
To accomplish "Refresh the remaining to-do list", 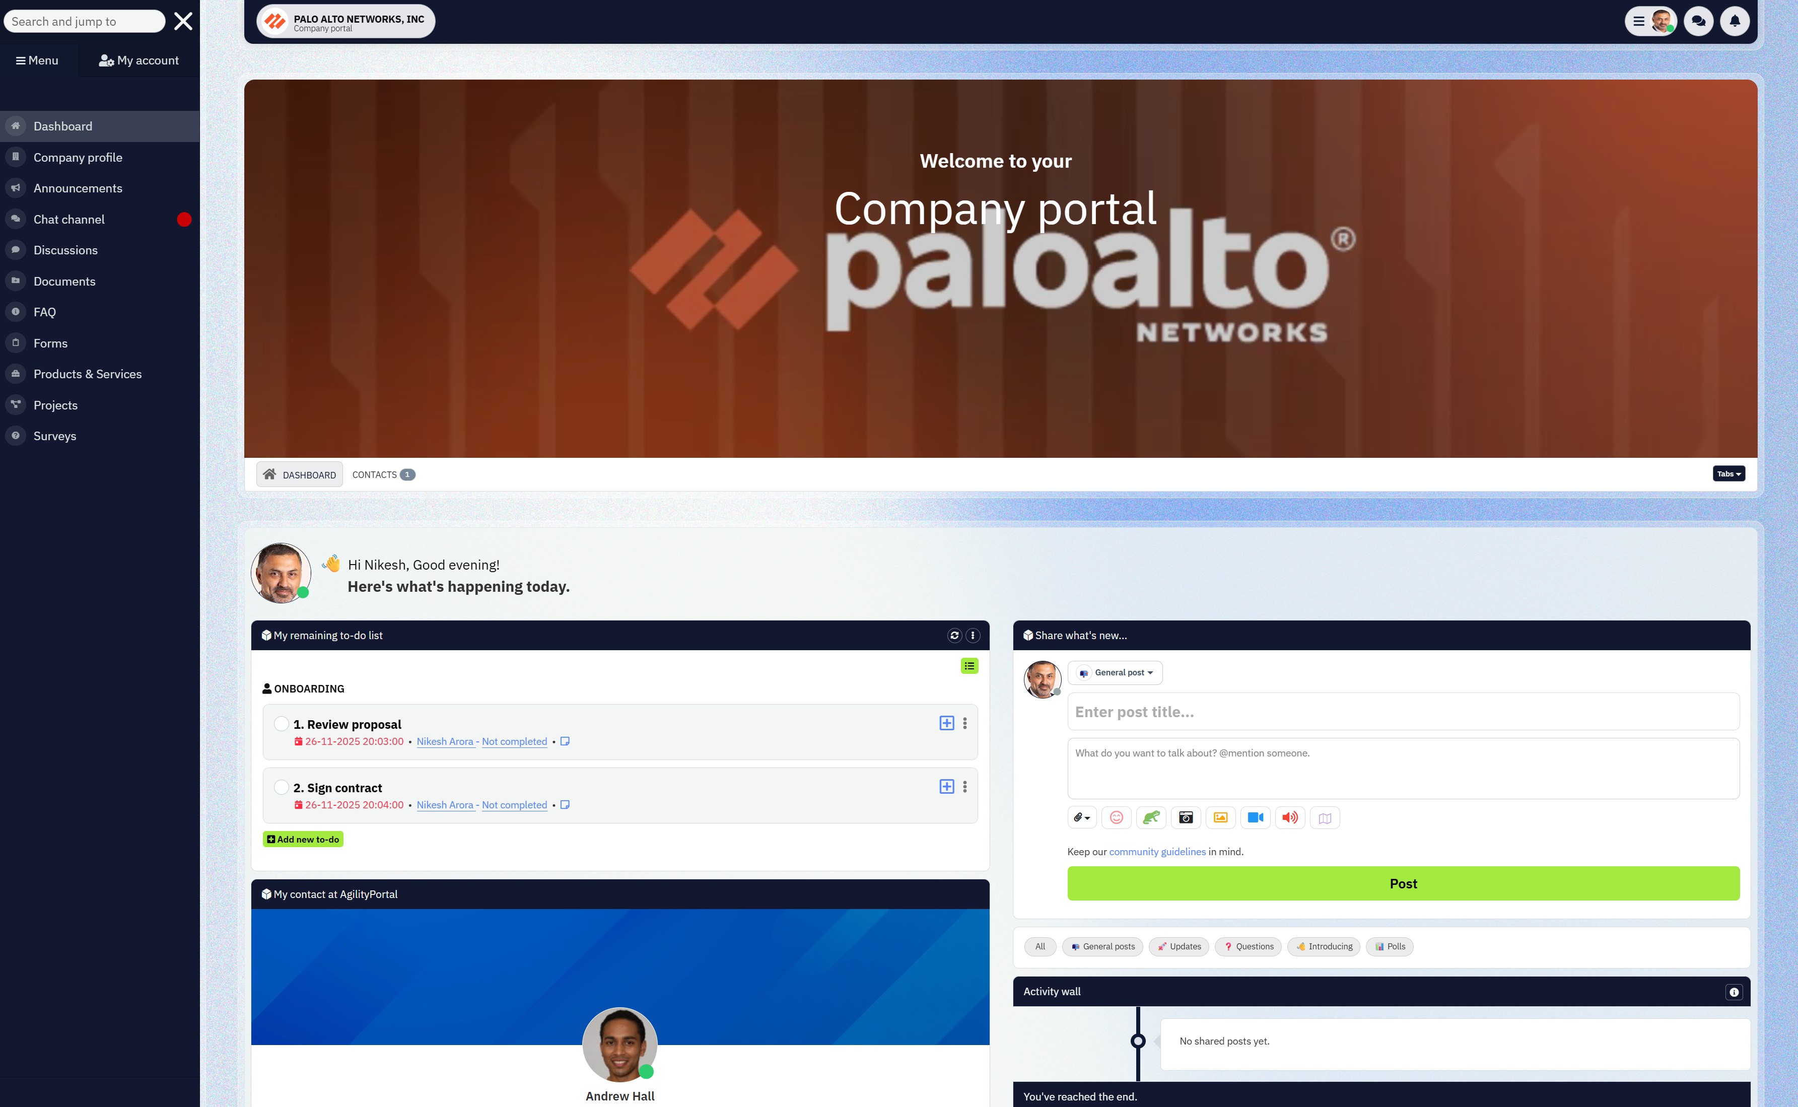I will pos(954,636).
